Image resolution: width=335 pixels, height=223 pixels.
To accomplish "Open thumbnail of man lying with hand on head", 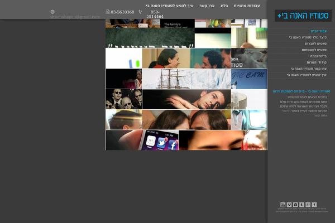I will pos(186,99).
